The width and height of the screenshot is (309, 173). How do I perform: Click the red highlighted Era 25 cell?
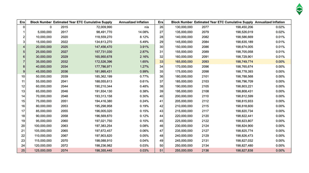tap(23, 151)
